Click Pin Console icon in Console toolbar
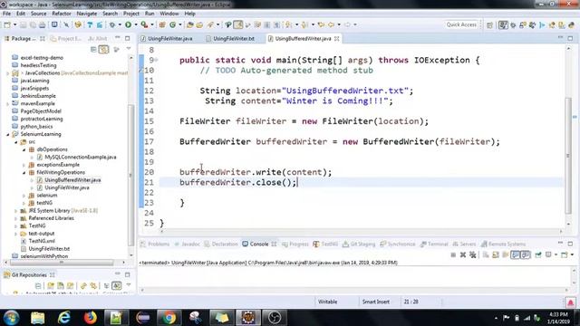Viewport: 580px width, 326px height. [x=538, y=255]
